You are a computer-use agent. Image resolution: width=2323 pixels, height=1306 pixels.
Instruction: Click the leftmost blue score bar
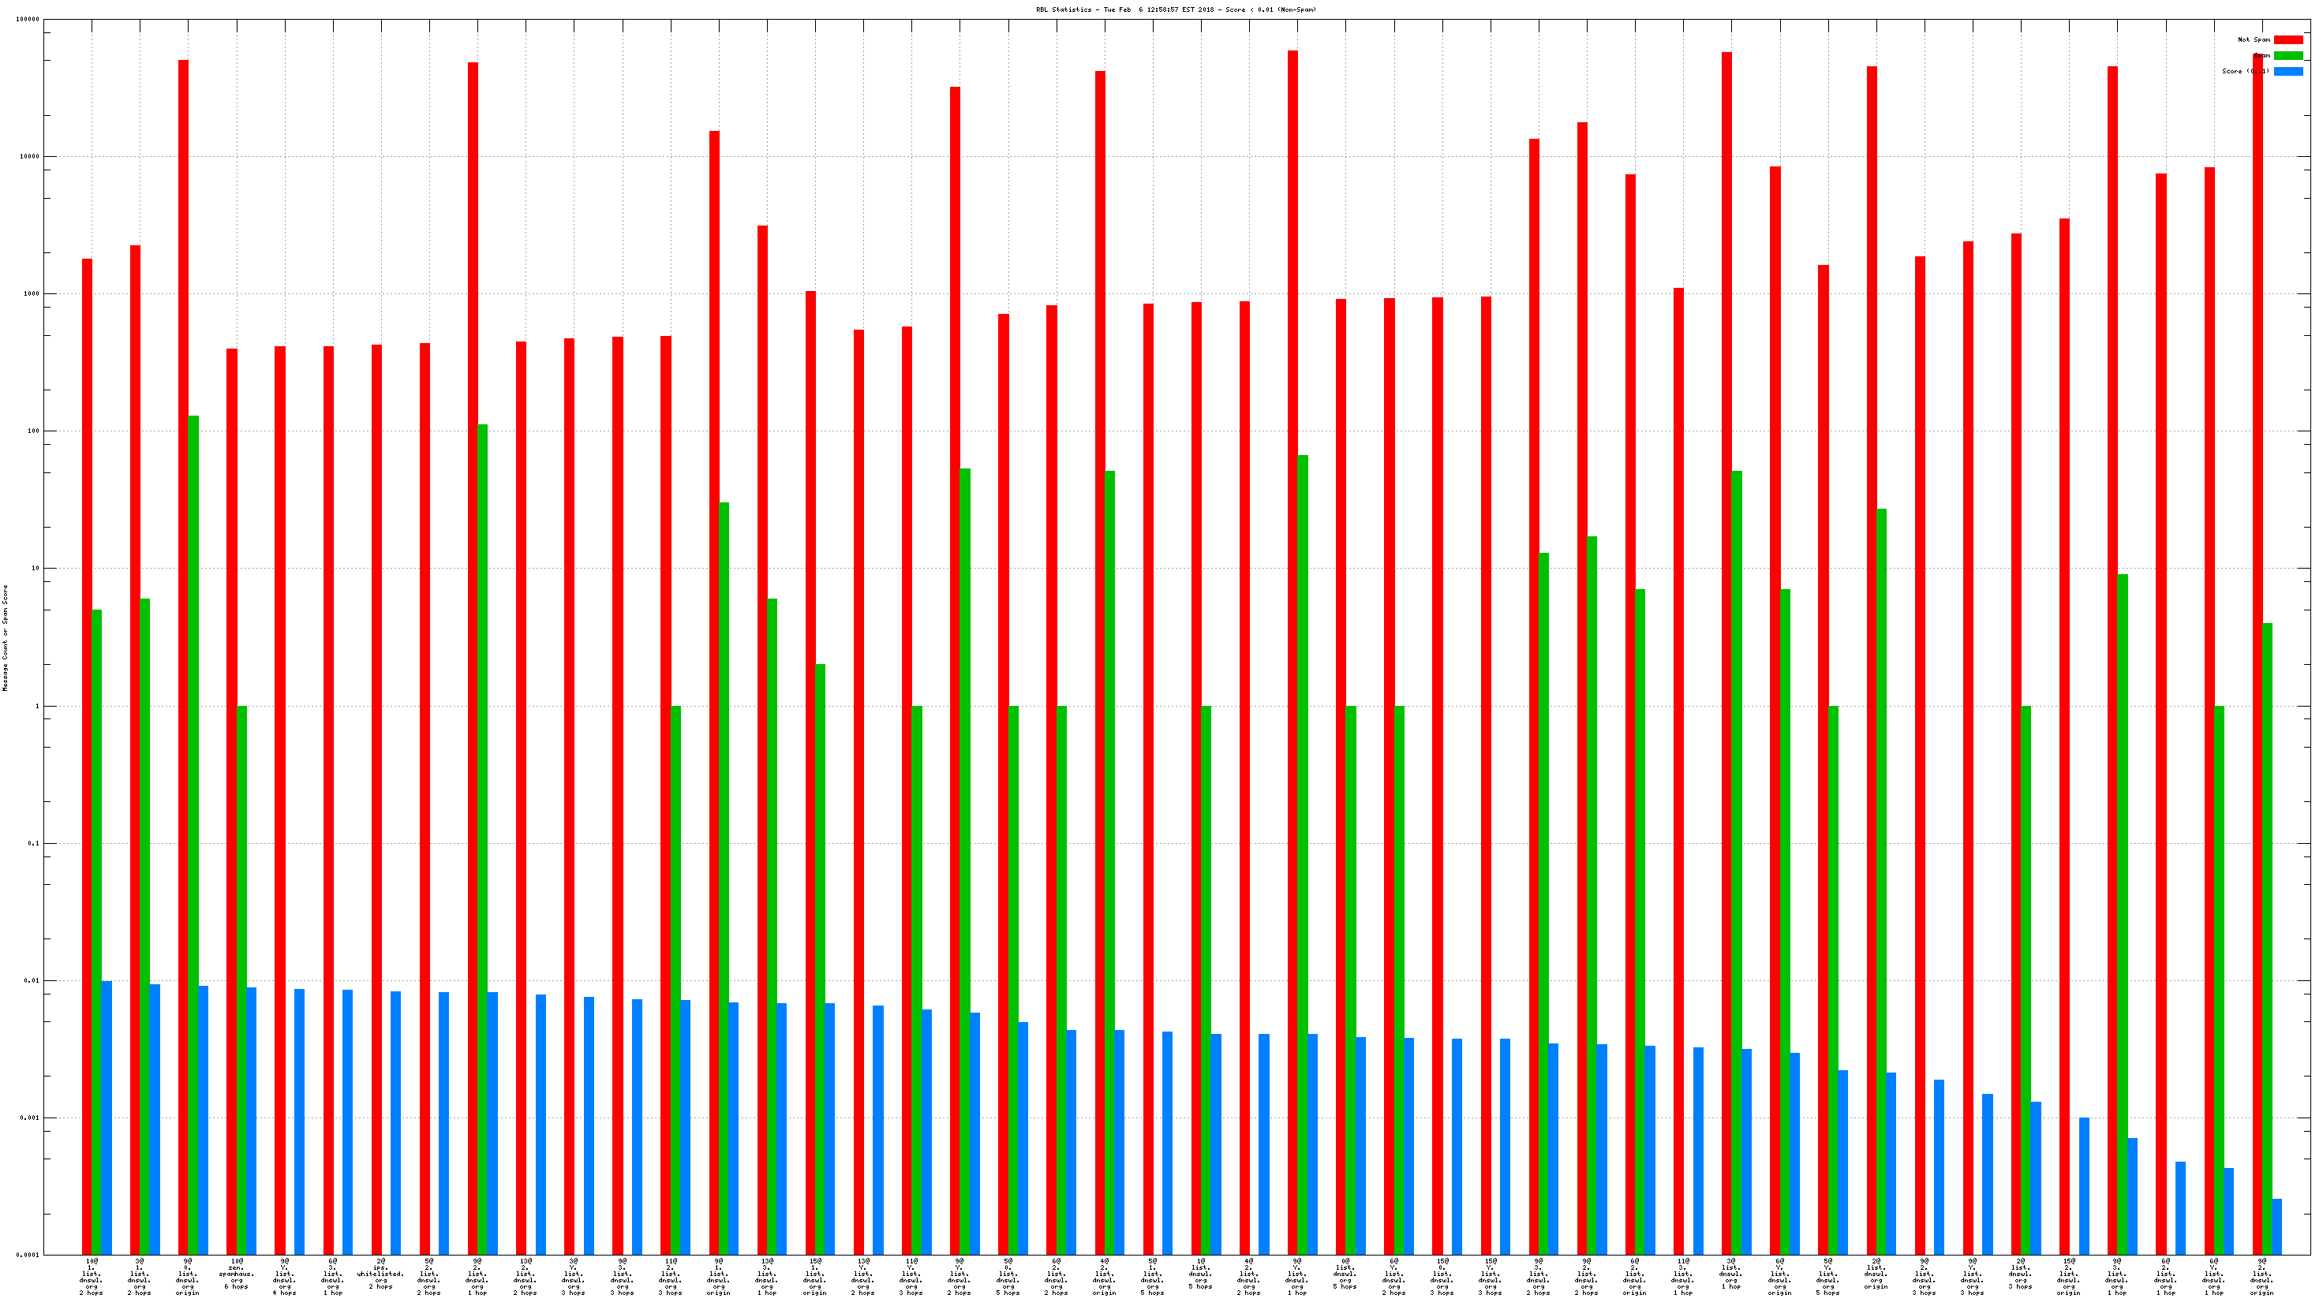click(107, 1118)
